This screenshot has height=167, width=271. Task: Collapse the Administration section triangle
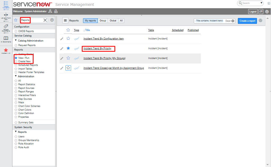point(16,76)
